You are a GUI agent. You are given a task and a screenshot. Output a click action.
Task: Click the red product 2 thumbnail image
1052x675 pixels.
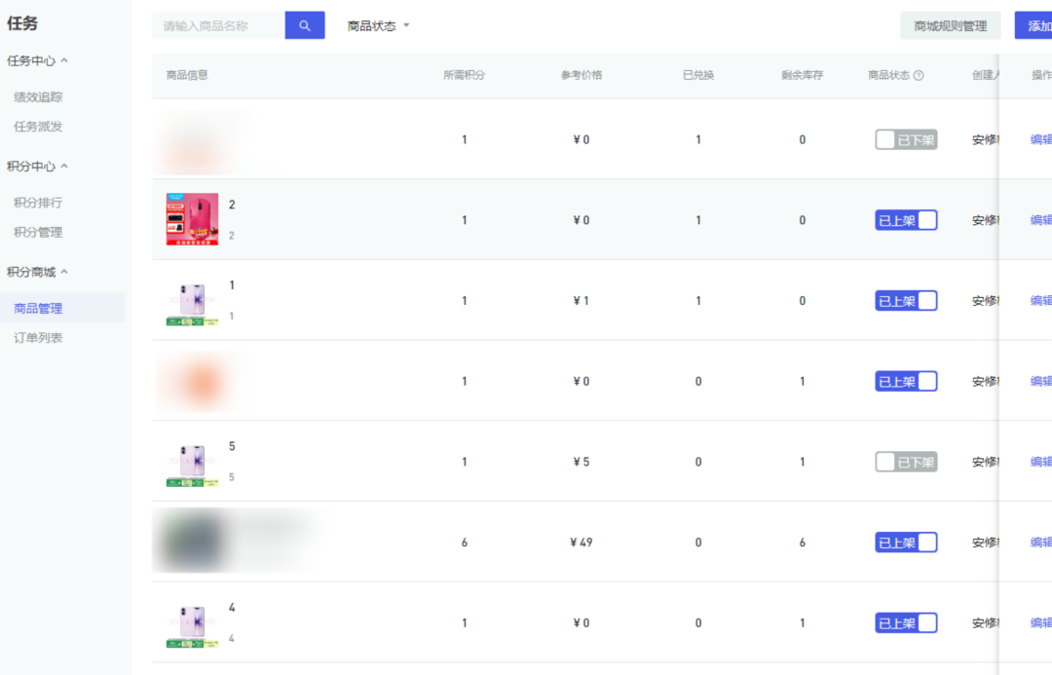pyautogui.click(x=192, y=219)
